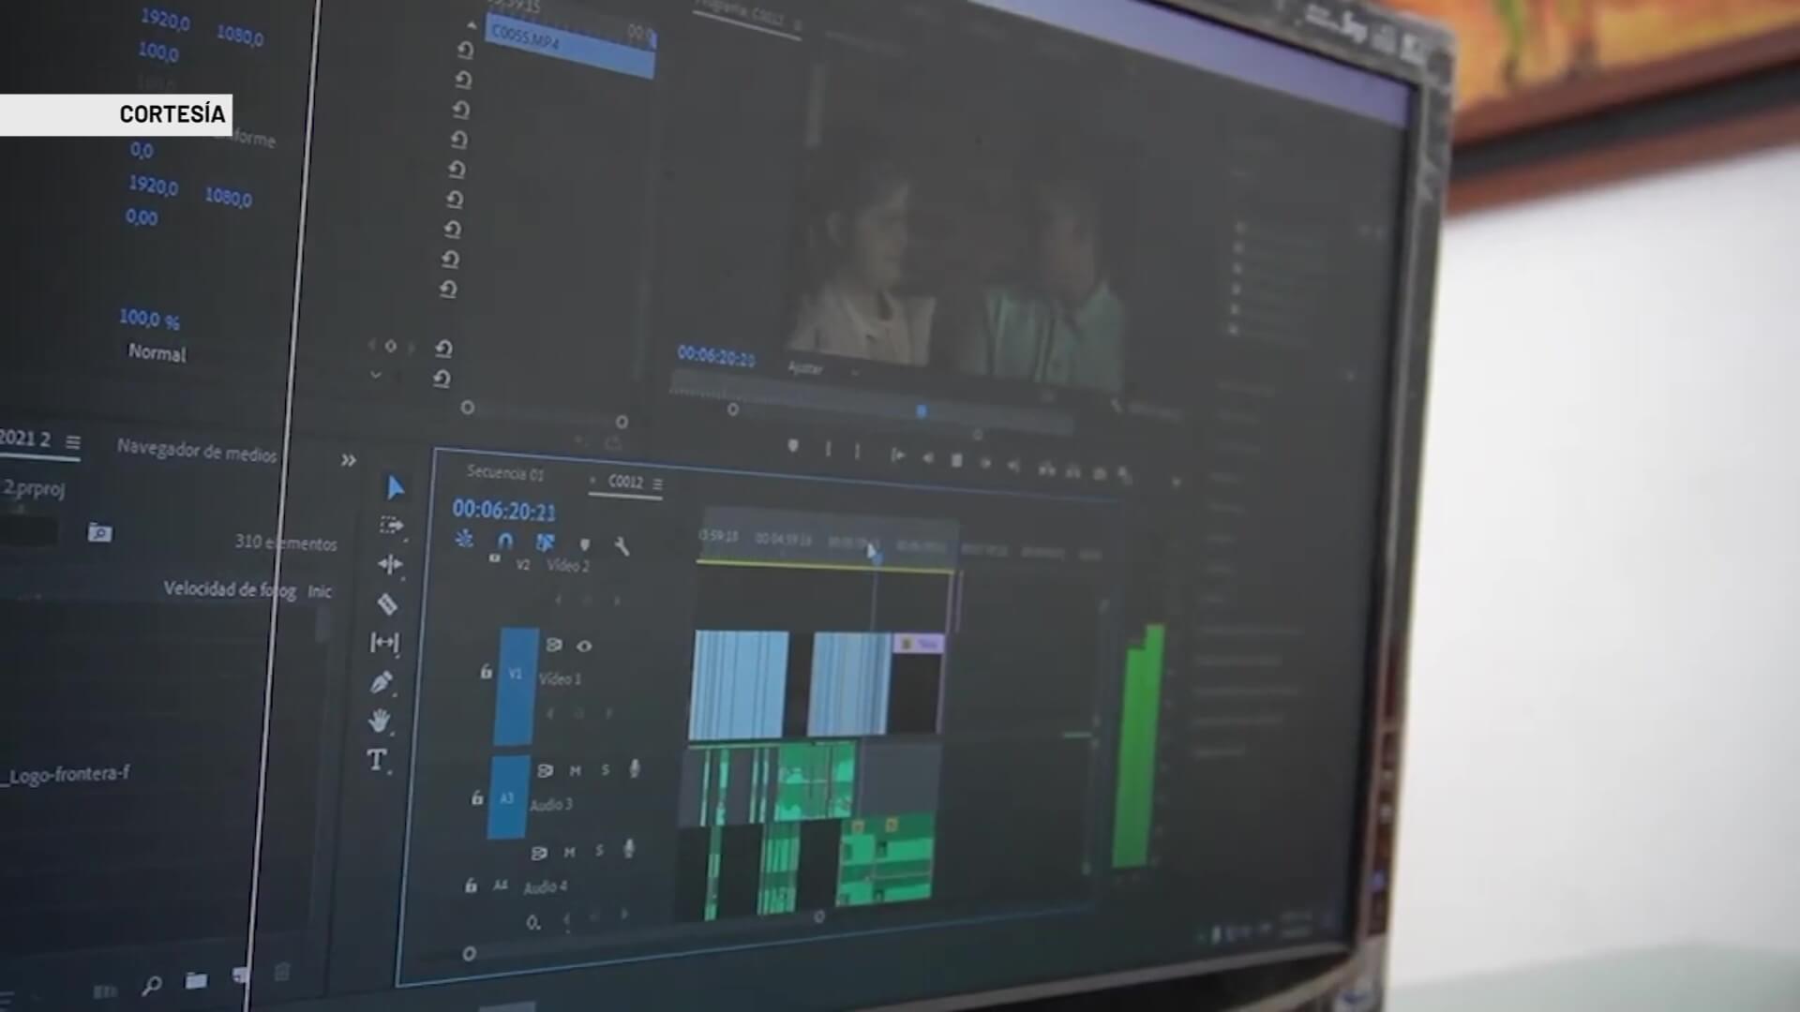
Task: Toggle A3 track targeting button
Action: click(x=508, y=798)
